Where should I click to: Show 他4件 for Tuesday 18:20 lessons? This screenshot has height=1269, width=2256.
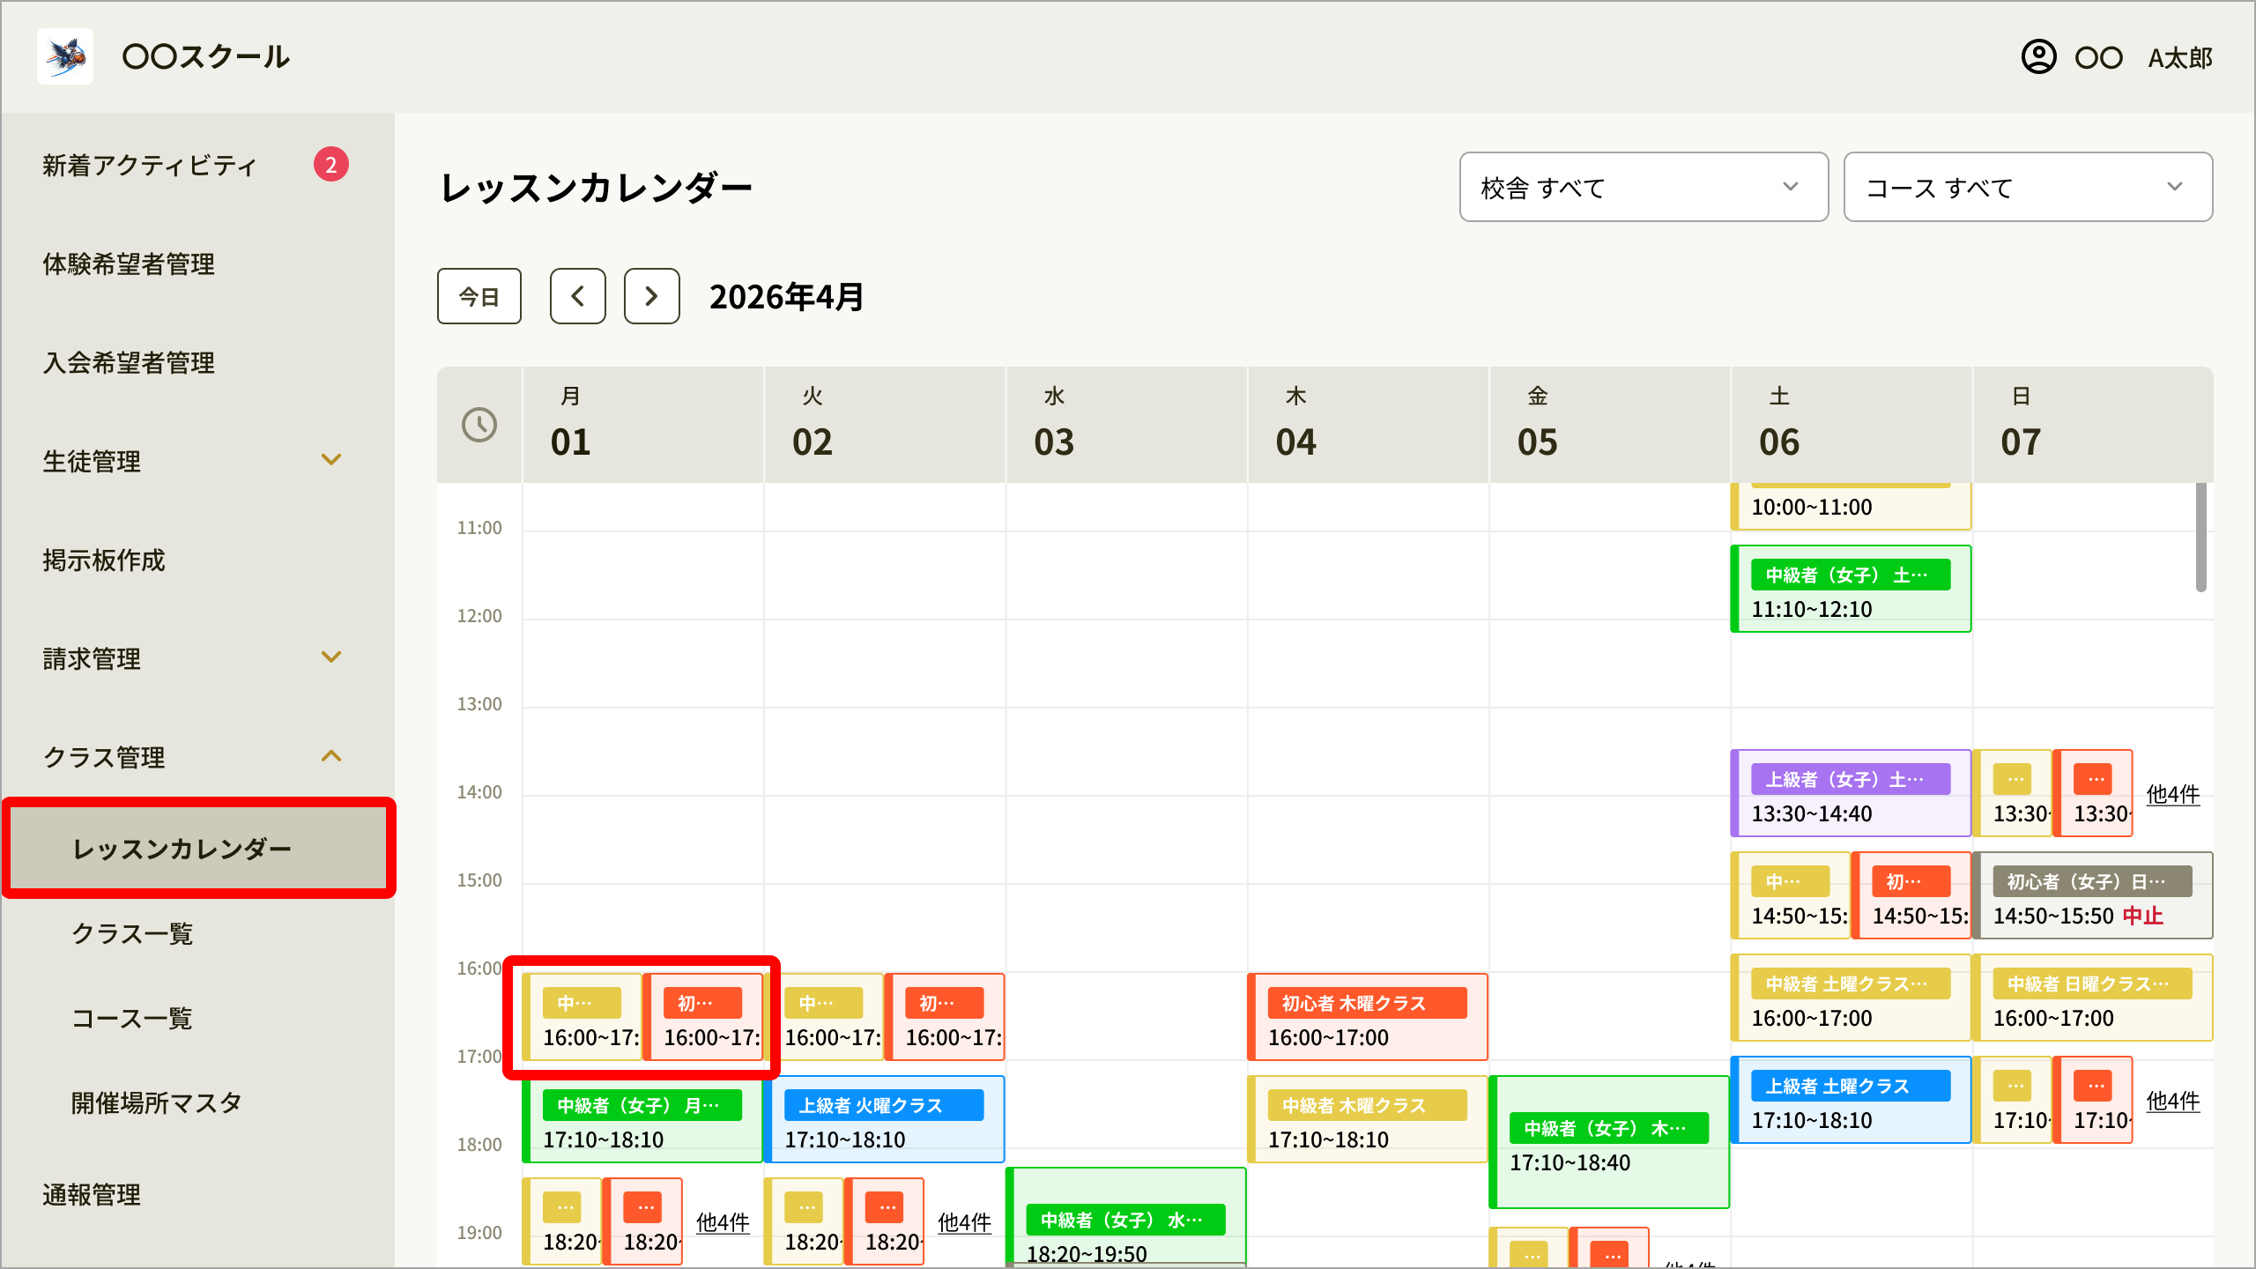pos(964,1223)
